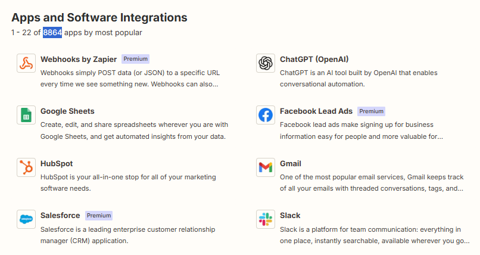Click the Google Sheets icon

(26, 116)
